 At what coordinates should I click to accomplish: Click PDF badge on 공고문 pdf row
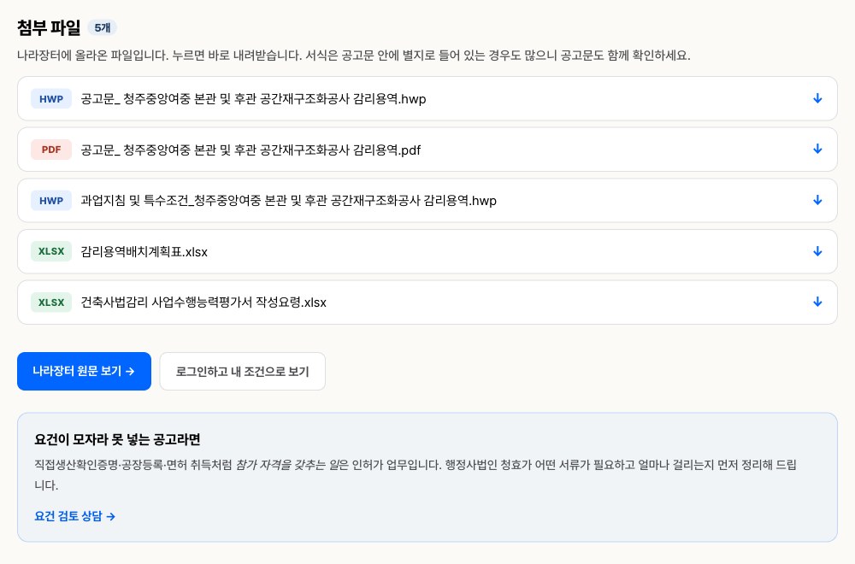(x=51, y=150)
